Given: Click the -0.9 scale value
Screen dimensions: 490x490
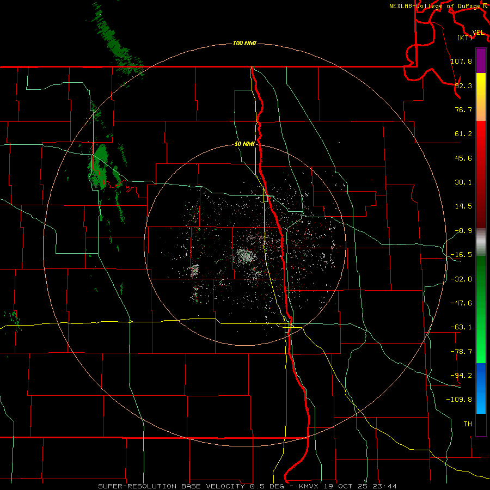Looking at the screenshot, I should coord(463,231).
